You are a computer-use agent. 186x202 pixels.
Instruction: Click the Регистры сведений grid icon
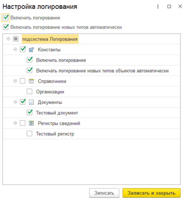point(31,123)
